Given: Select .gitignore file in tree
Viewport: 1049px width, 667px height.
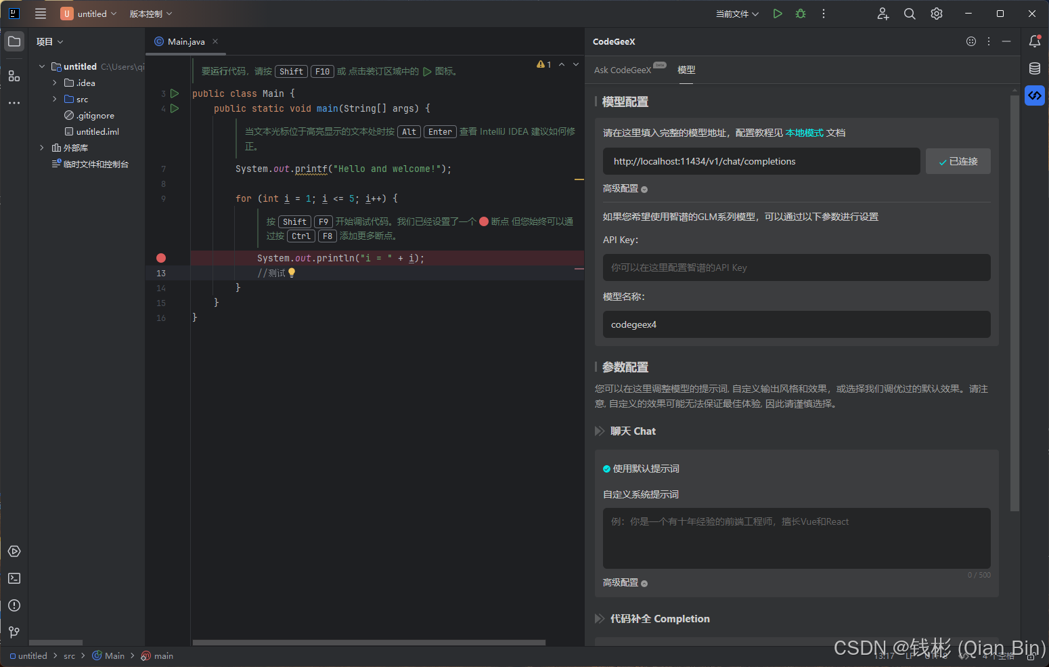Looking at the screenshot, I should click(89, 115).
